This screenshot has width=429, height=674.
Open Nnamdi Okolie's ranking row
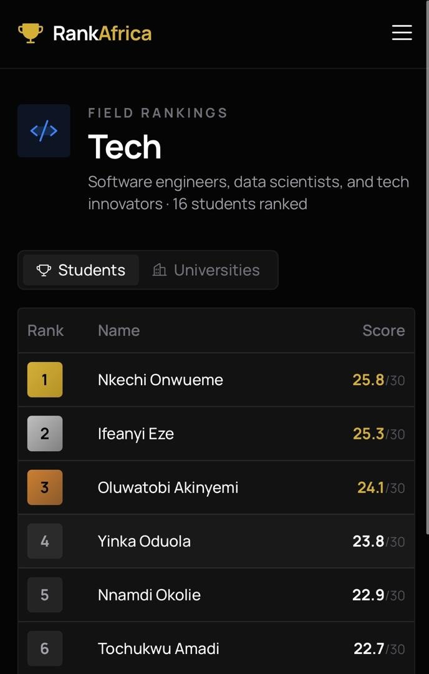point(216,595)
